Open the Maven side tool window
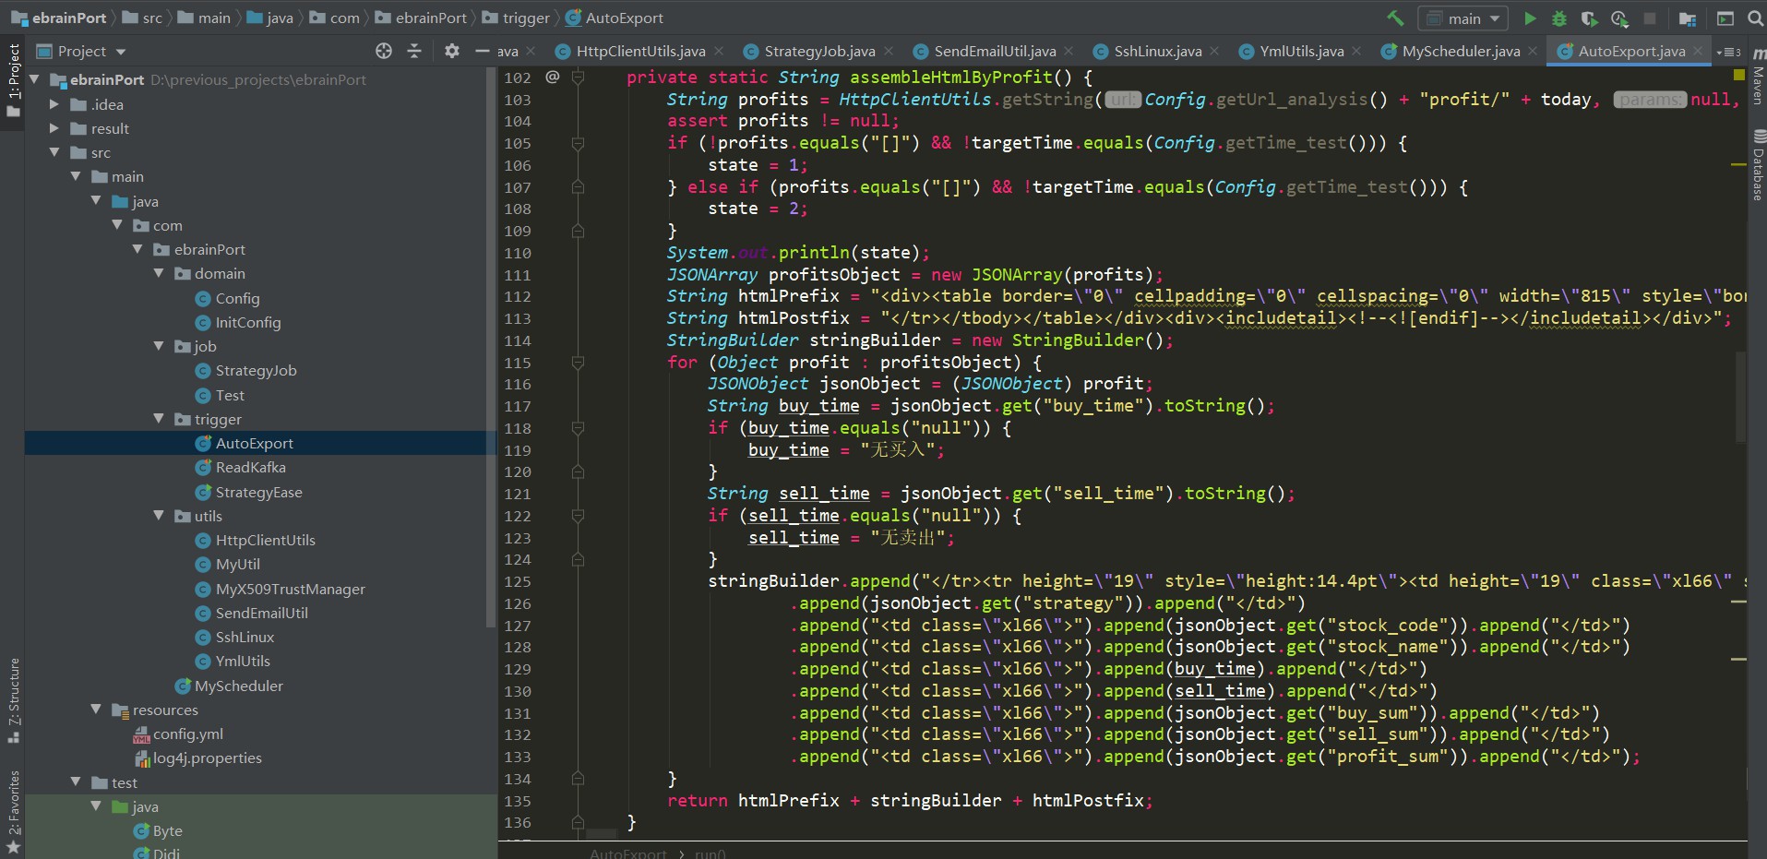This screenshot has height=859, width=1767. [1758, 76]
